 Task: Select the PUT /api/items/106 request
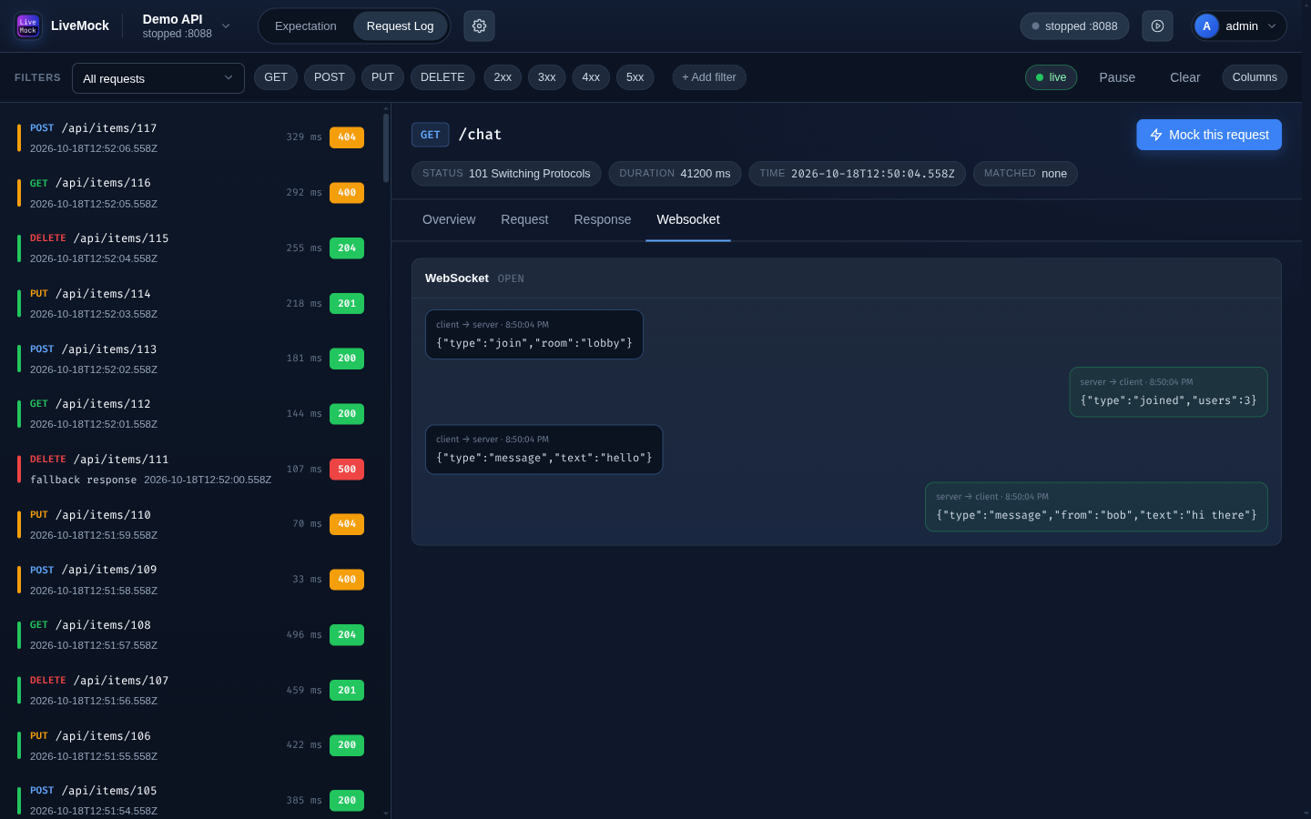(191, 745)
